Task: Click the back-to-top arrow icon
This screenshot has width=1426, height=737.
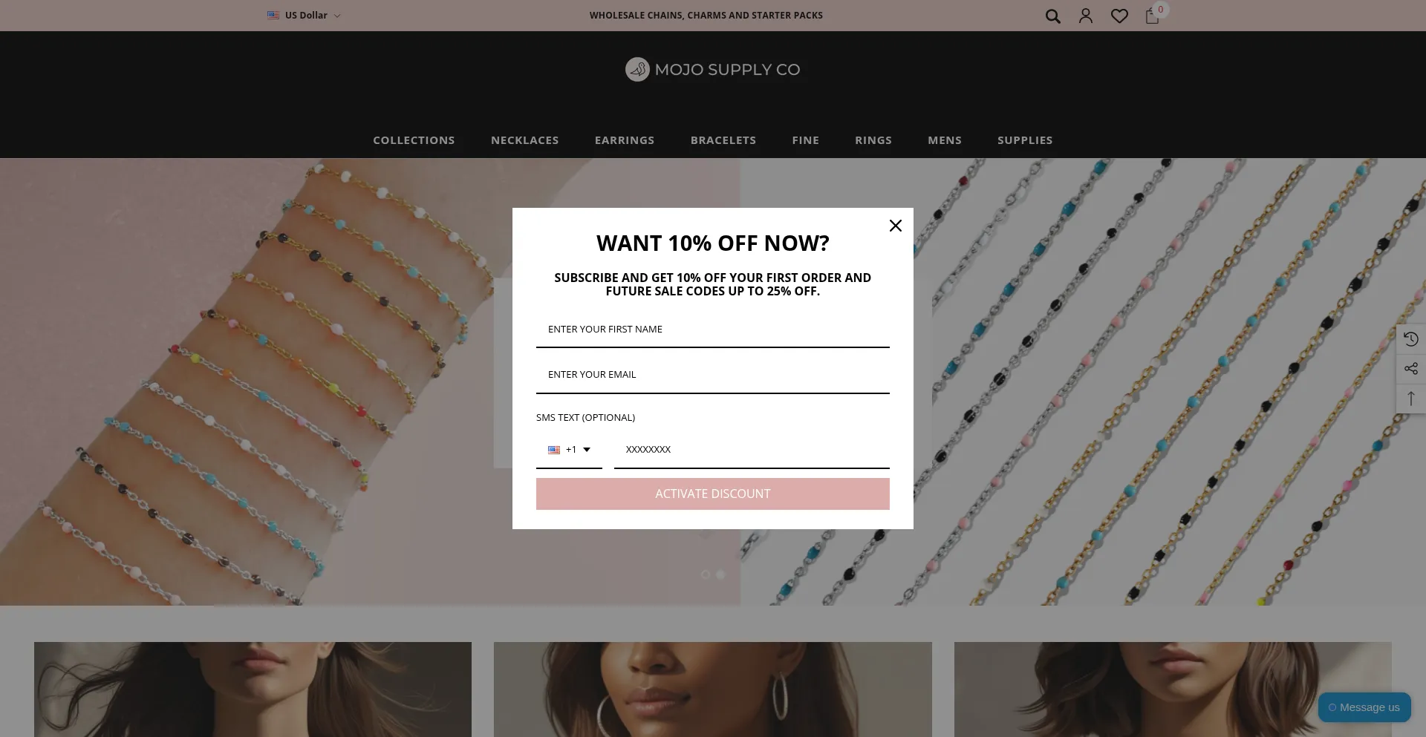Action: coord(1411,399)
